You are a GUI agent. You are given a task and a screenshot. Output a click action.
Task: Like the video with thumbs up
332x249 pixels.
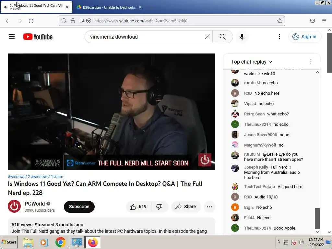[138, 207]
